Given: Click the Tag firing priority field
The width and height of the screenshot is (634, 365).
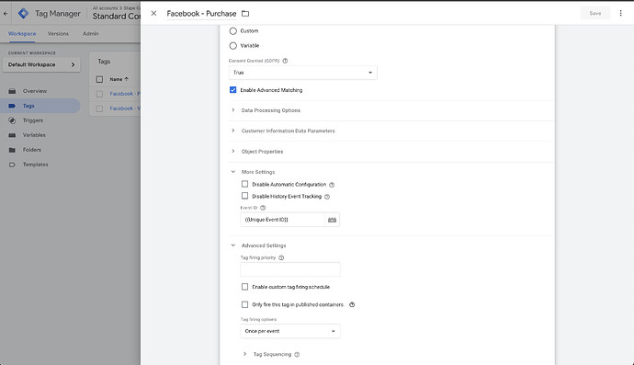Looking at the screenshot, I should coord(290,269).
